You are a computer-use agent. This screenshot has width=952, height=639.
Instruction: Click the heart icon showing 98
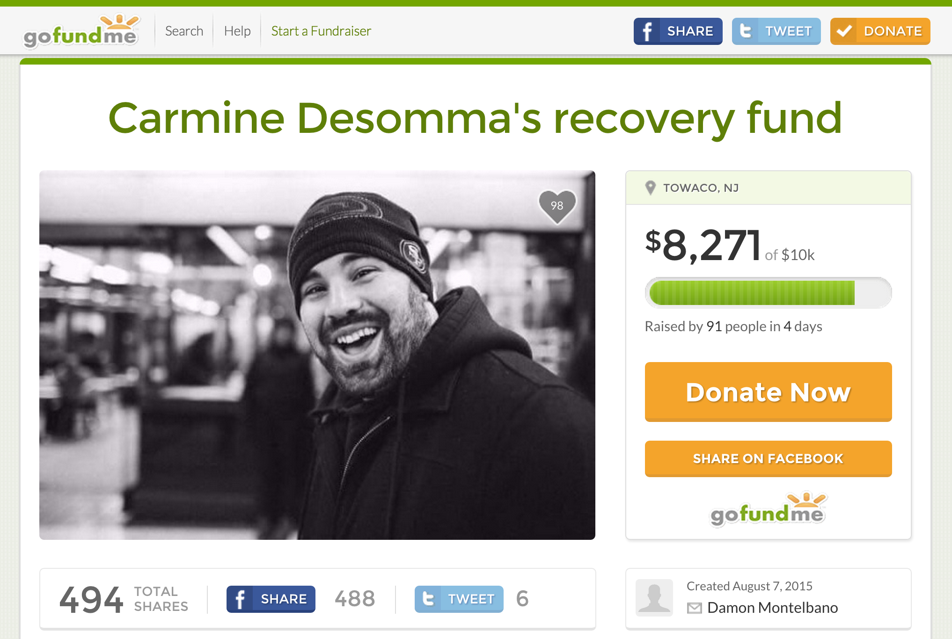point(557,206)
